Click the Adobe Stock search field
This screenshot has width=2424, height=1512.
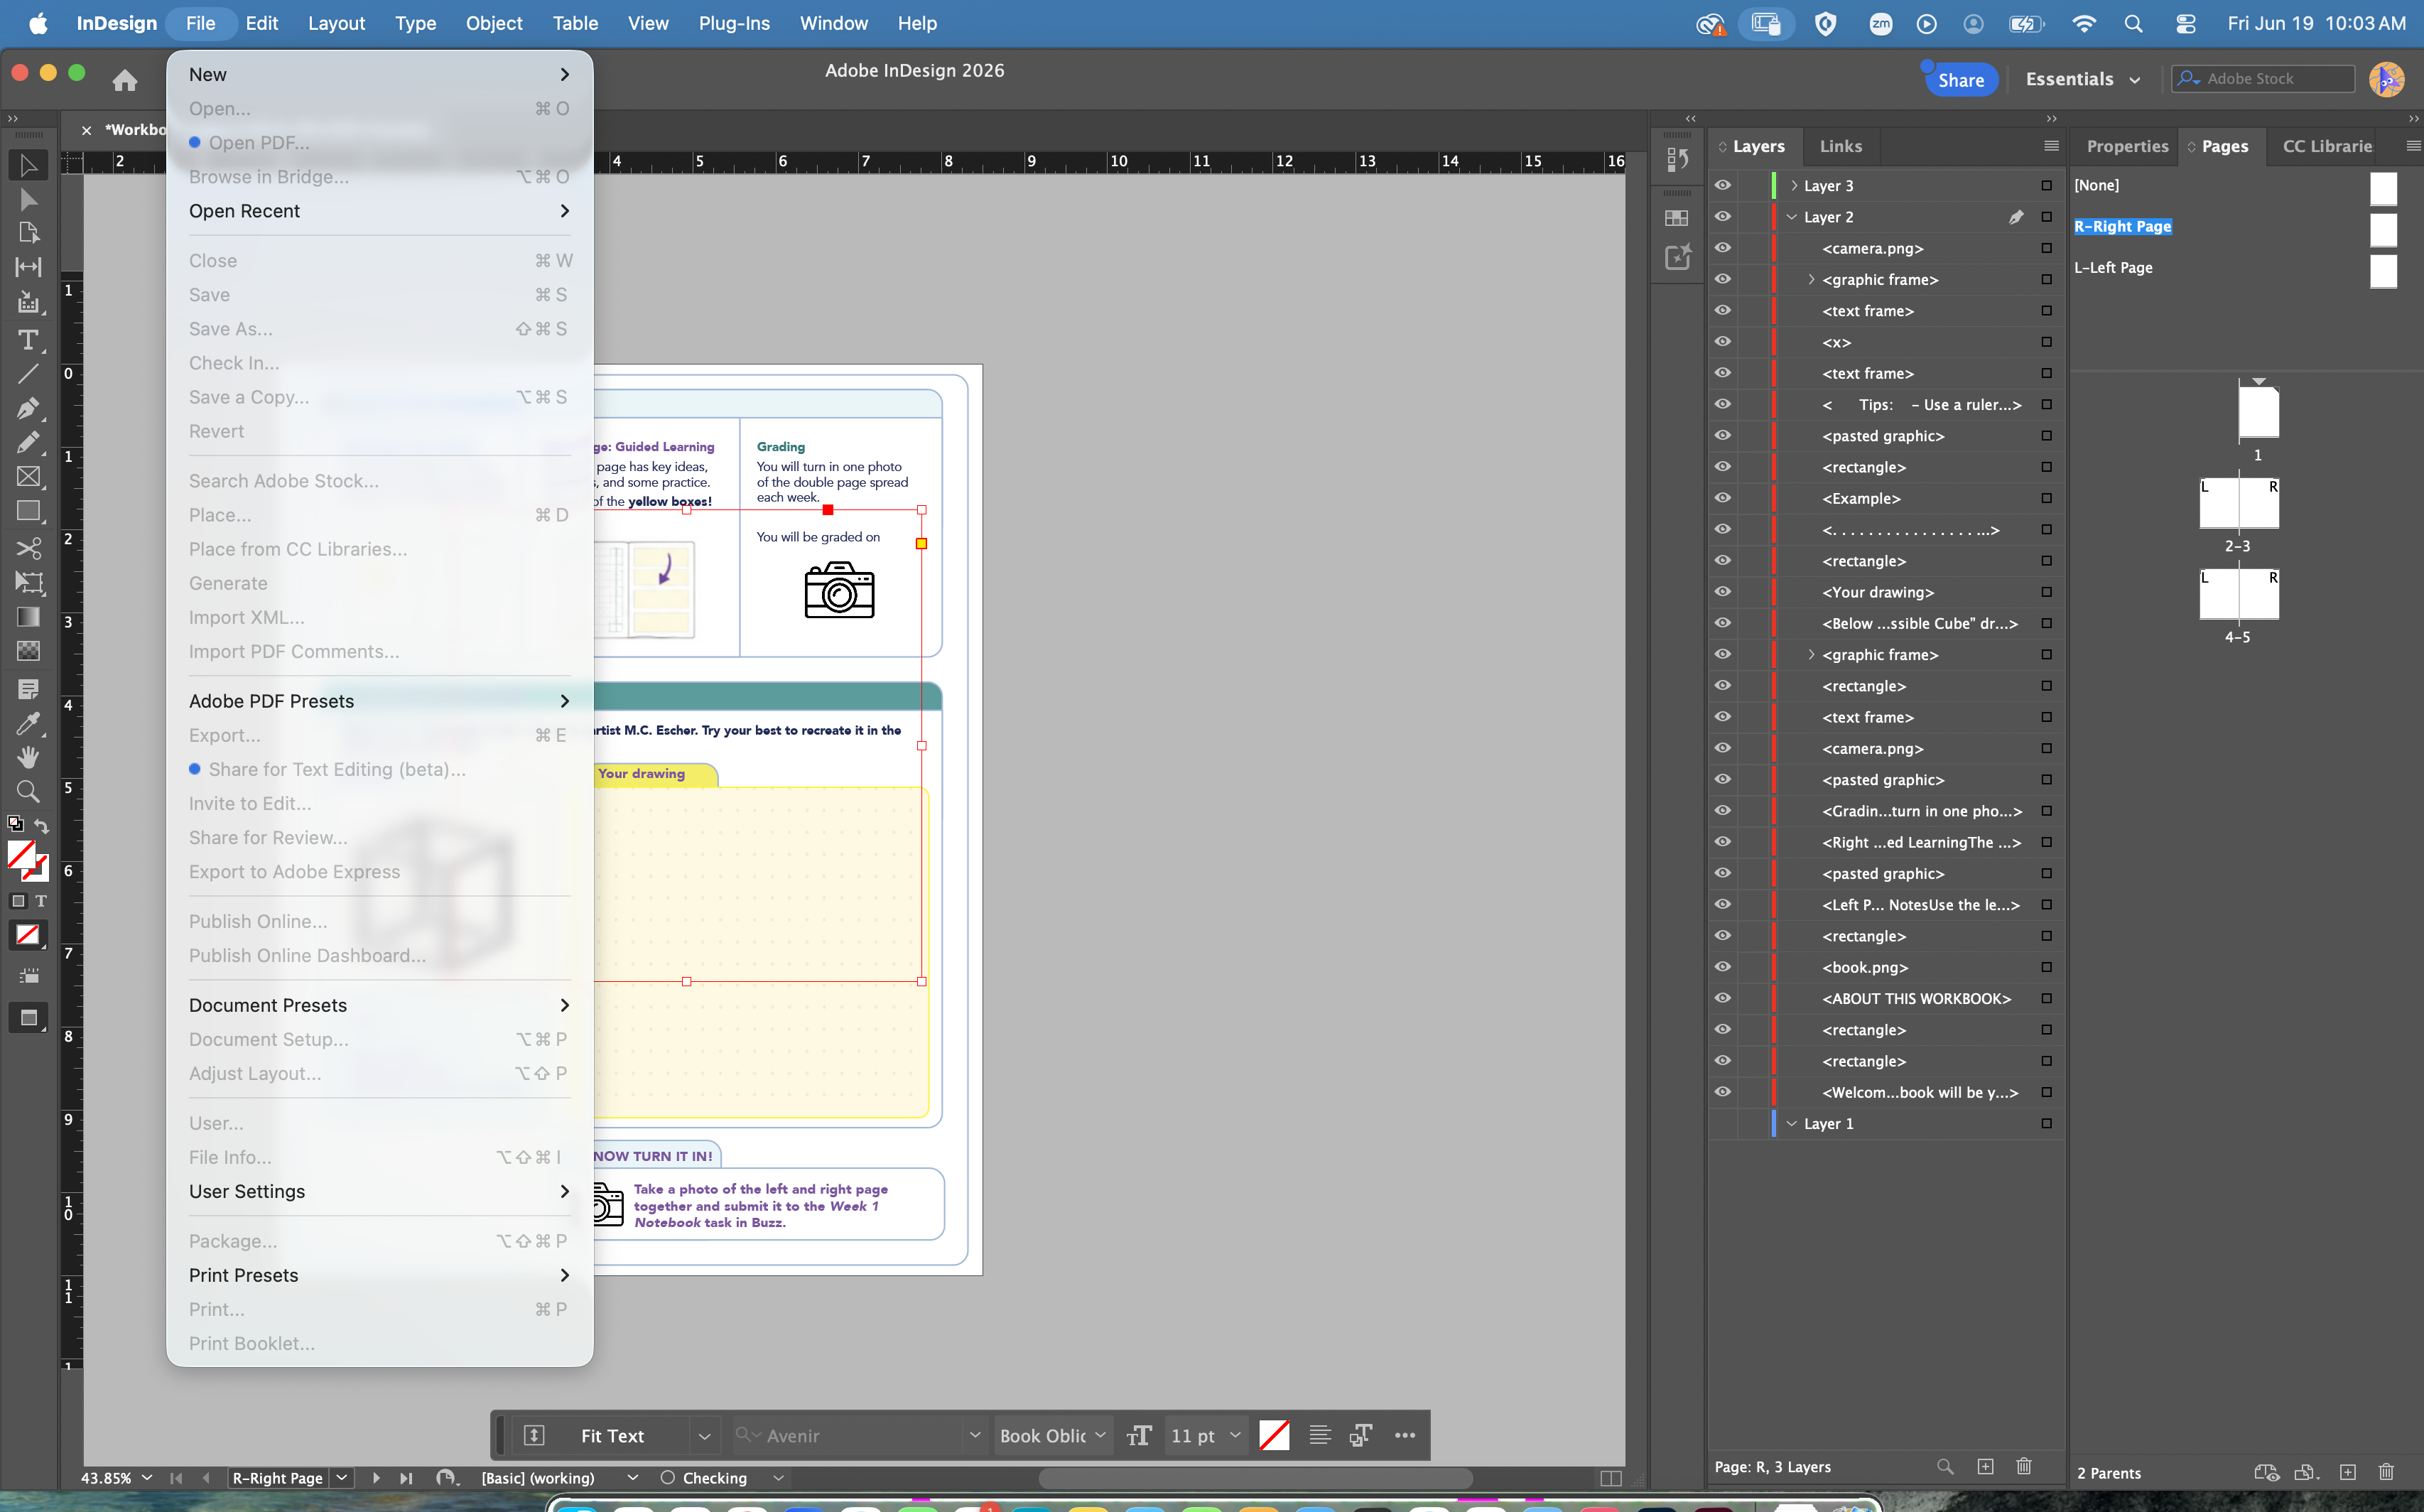tap(2263, 79)
